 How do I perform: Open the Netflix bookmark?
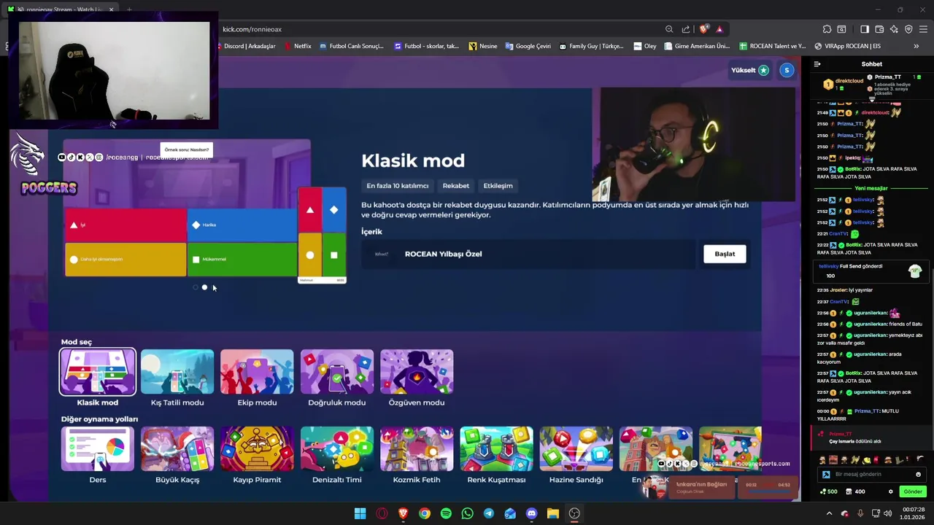tap(297, 46)
